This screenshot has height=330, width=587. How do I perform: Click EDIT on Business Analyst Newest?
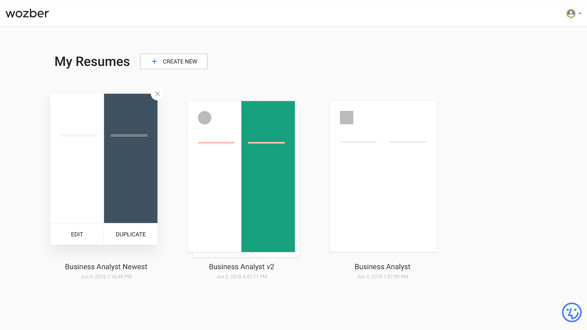77,234
